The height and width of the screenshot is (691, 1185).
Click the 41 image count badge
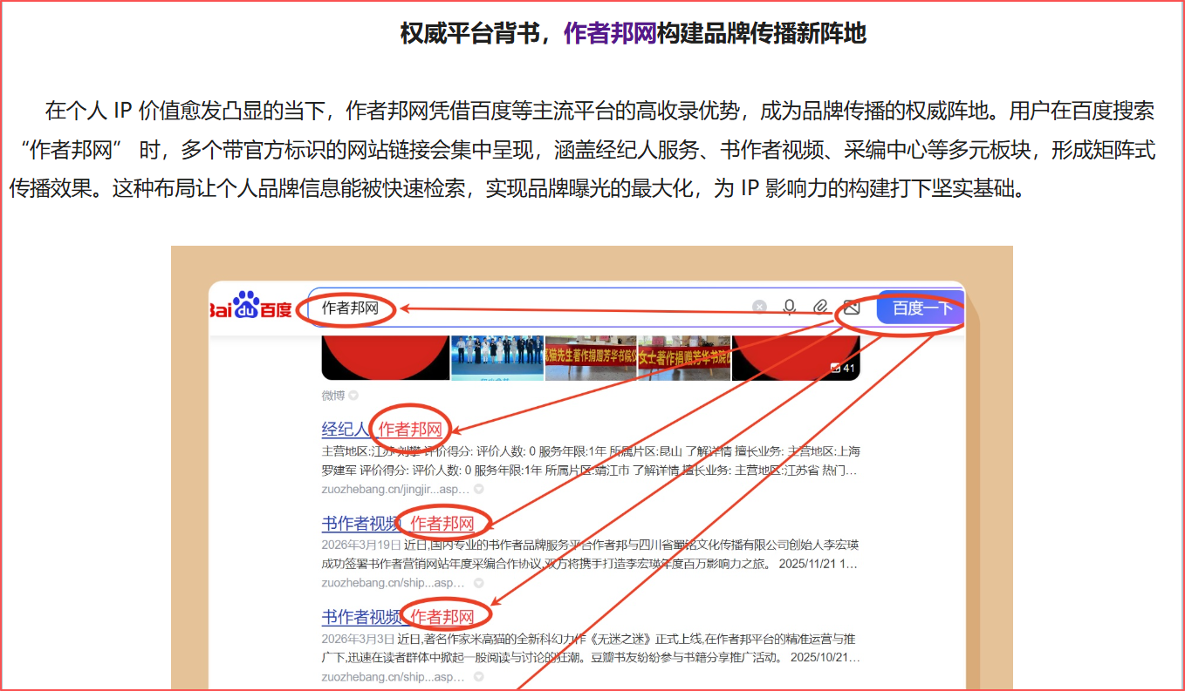click(843, 368)
